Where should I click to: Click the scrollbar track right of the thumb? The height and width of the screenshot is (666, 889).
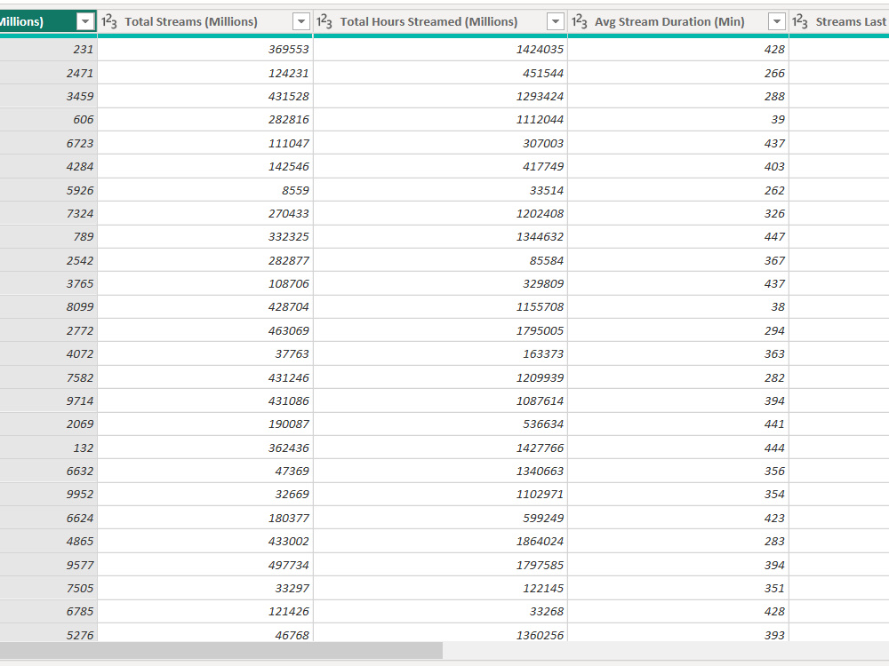pos(666,651)
